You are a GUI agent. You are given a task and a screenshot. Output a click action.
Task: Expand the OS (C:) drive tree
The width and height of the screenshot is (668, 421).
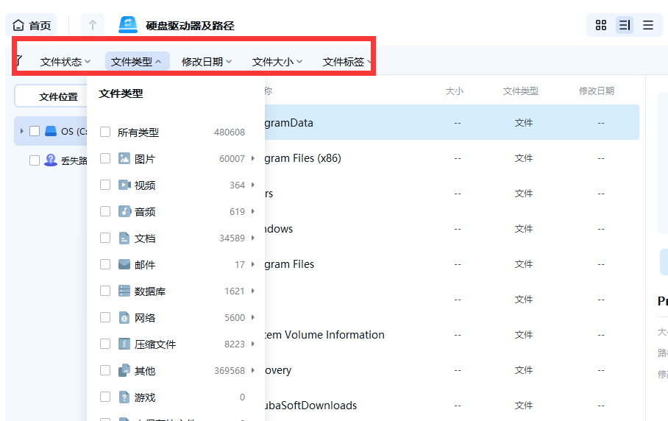point(22,131)
